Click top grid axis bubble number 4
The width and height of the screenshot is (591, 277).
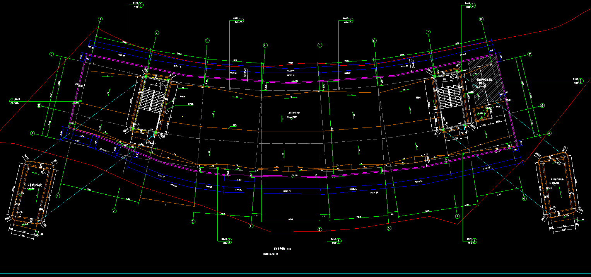coord(265,45)
